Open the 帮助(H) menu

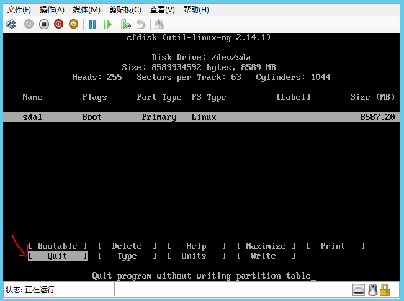(x=196, y=10)
